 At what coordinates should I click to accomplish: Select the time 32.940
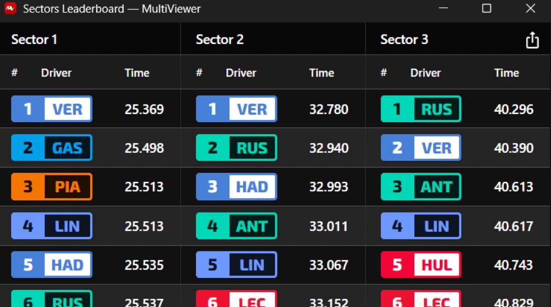[329, 148]
